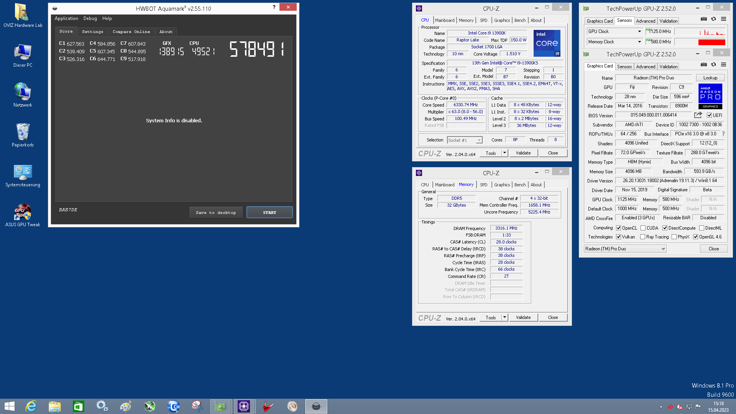
Task: Open the Windows Start button
Action: (10, 406)
